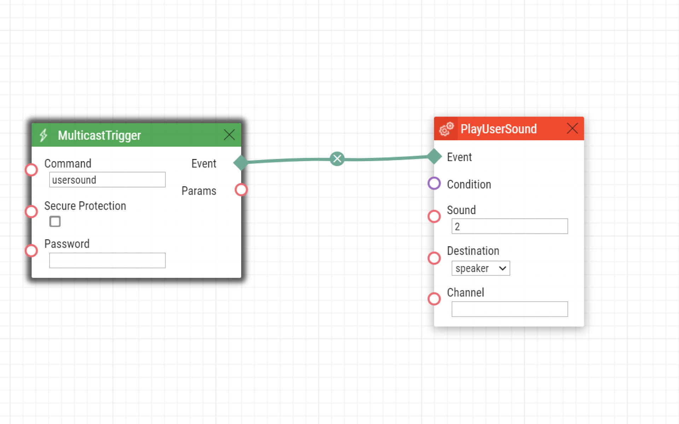Click the Command label
This screenshot has height=424, width=679.
point(68,164)
